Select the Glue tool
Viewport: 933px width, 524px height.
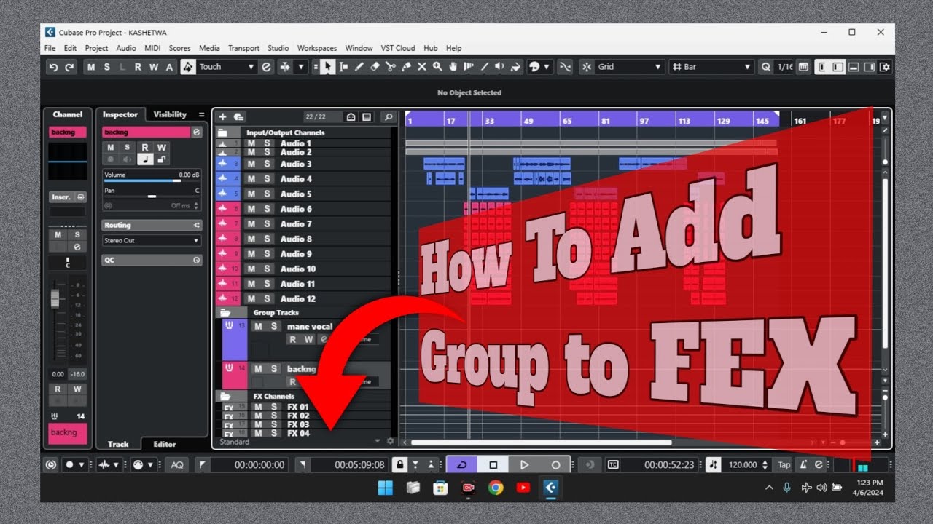tap(405, 67)
